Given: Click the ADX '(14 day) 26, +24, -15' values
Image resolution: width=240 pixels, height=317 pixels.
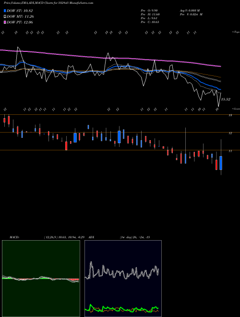Looking at the screenshot, I should (135, 237).
